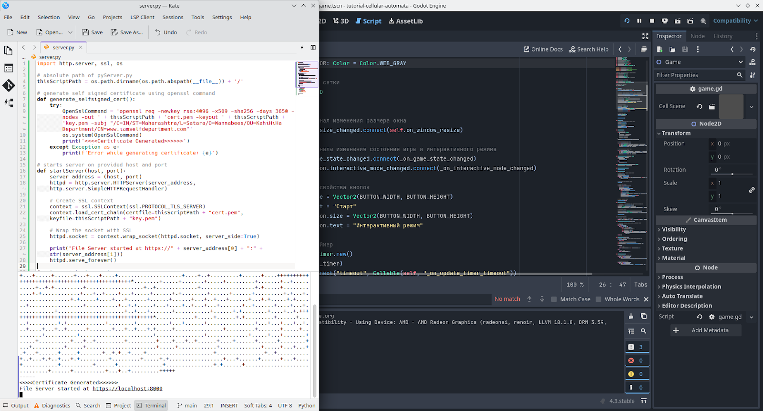Click the Skew slider in Inspector

pyautogui.click(x=732, y=214)
